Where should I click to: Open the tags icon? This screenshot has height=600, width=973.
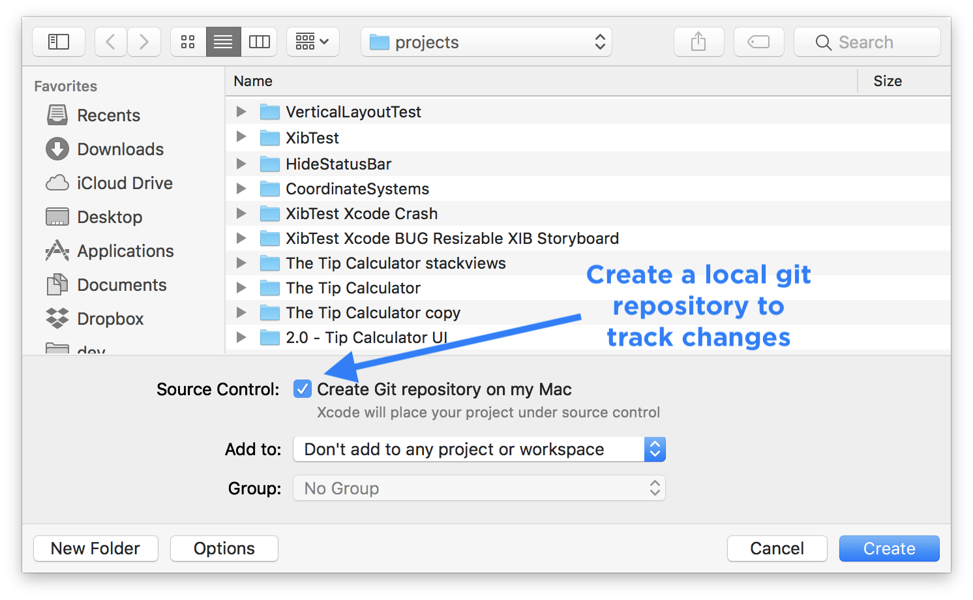point(758,41)
